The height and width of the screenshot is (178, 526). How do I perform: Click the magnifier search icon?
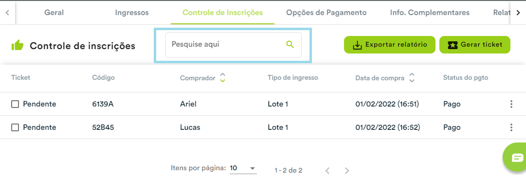click(x=290, y=45)
